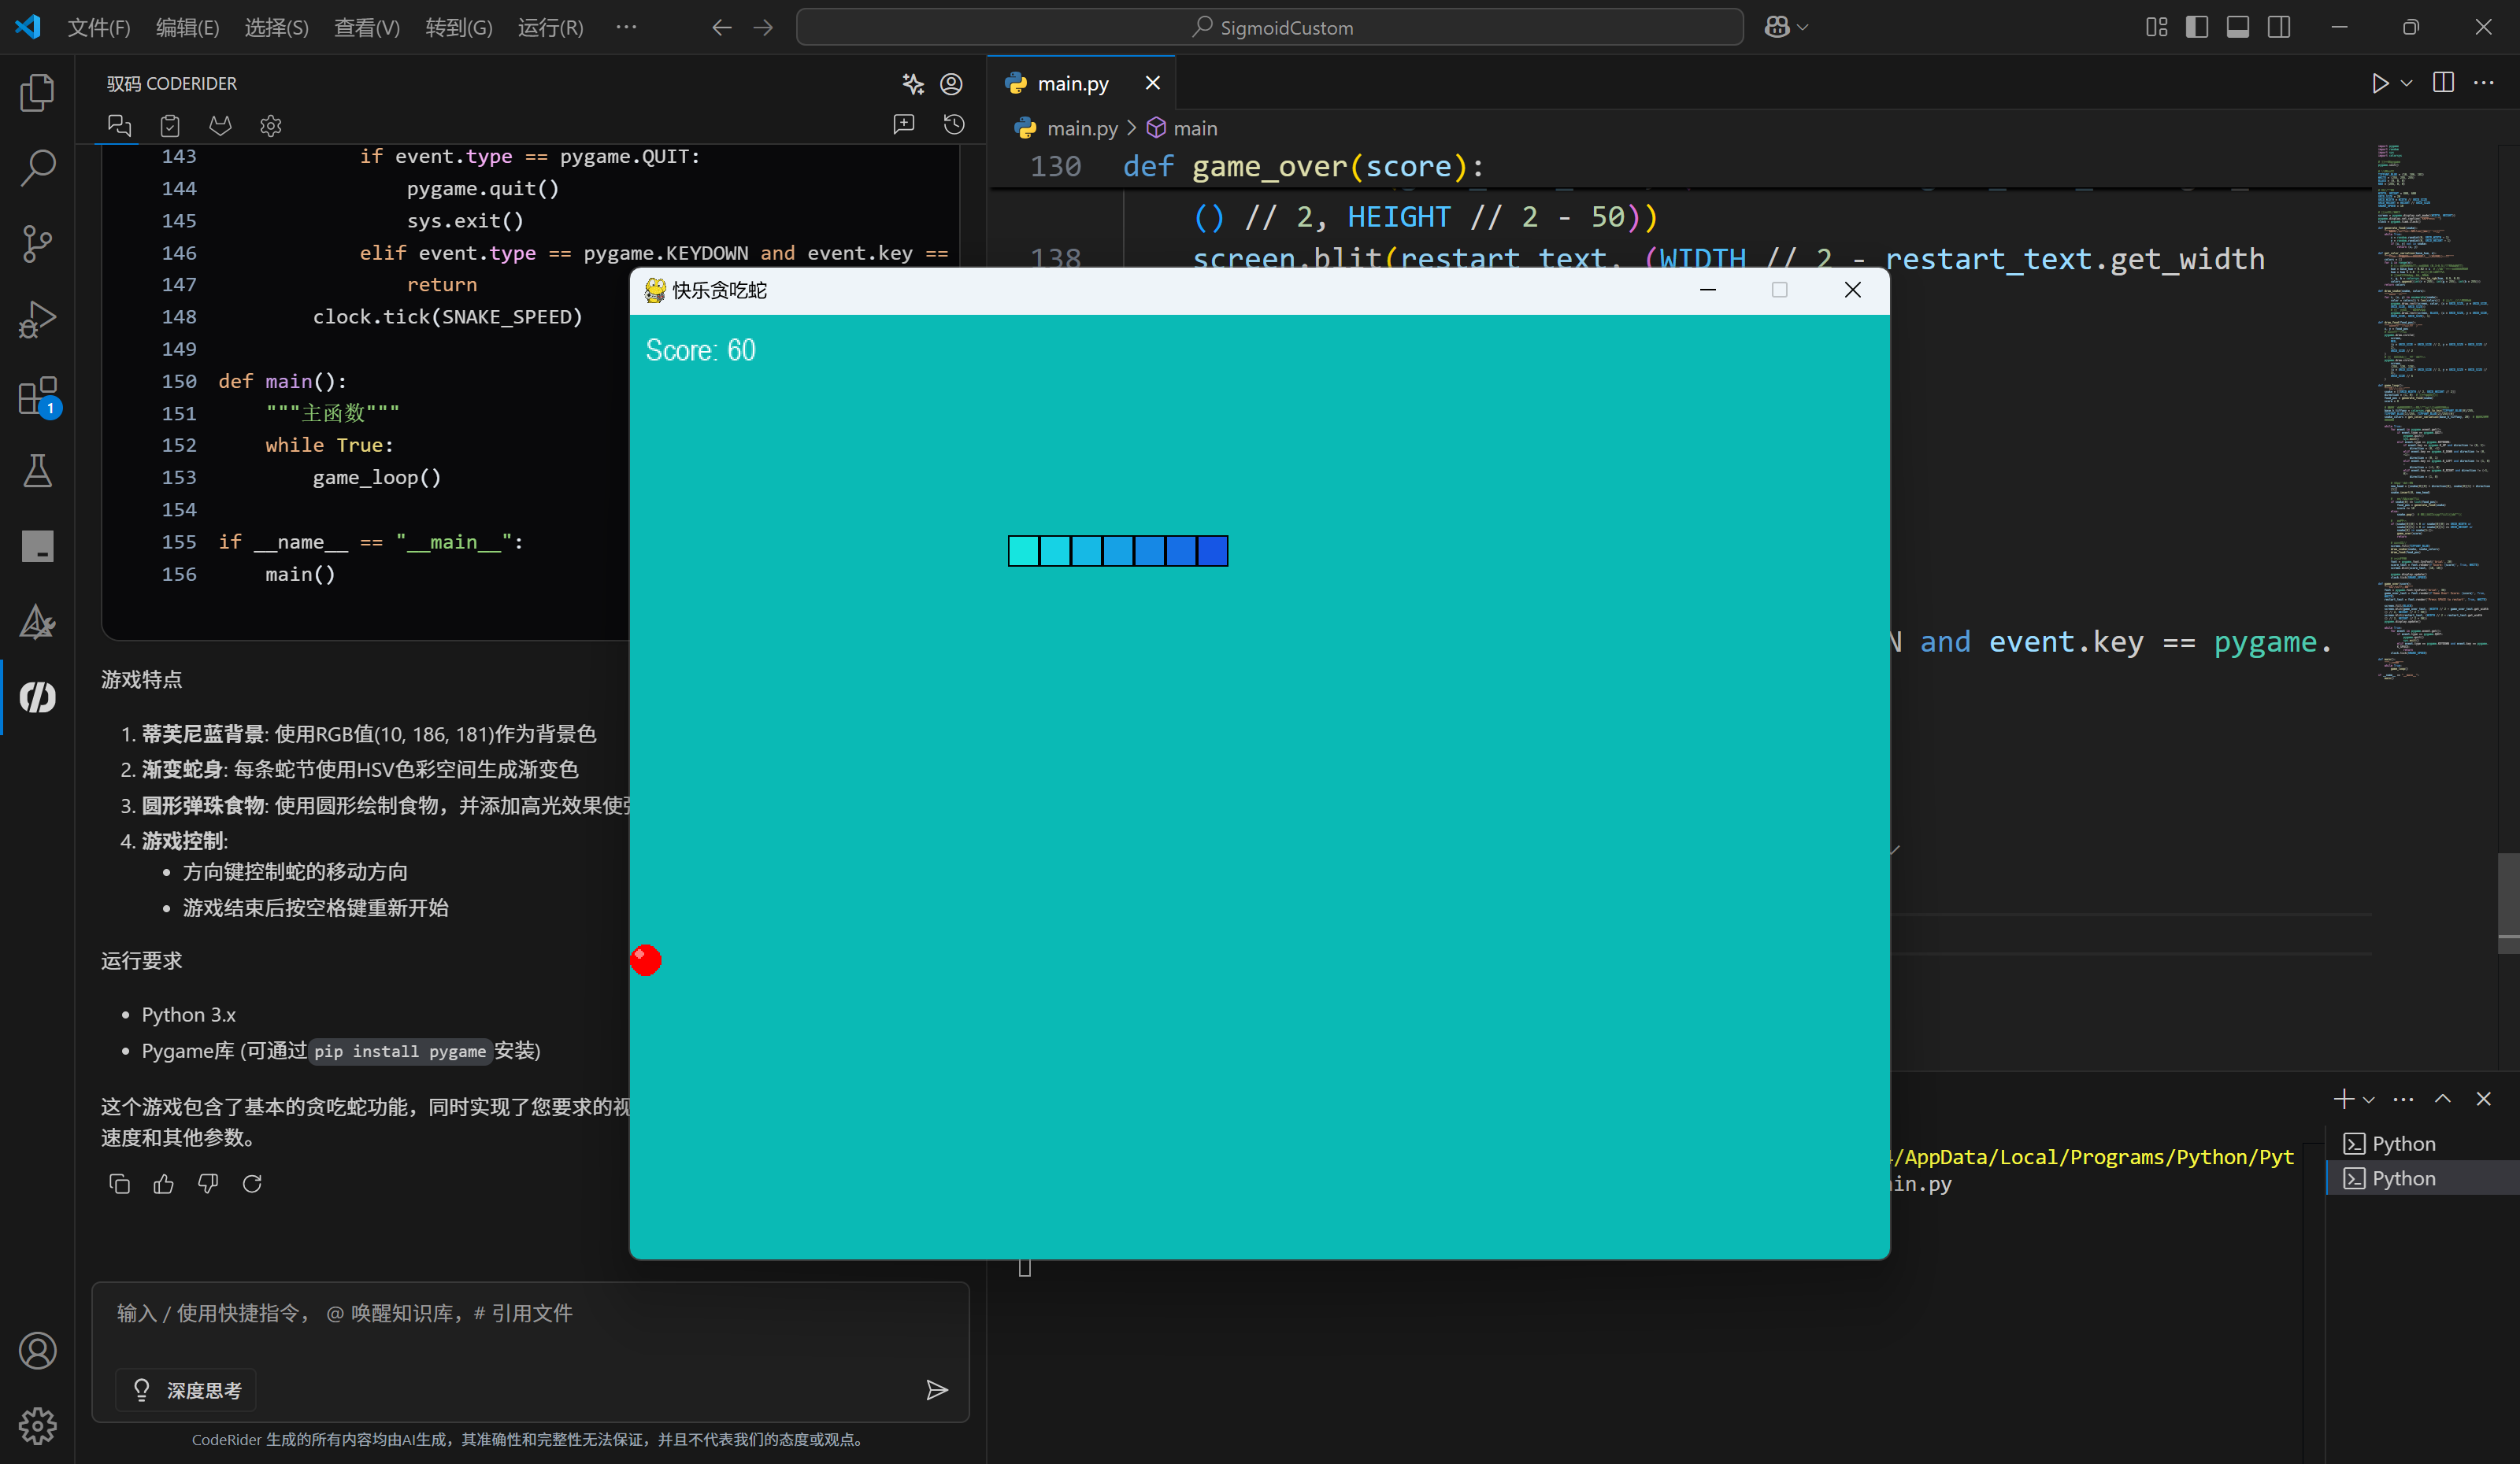Screen dimensions: 2520x1464
Task: Create a new terminal with plus button
Action: pos(2343,1098)
